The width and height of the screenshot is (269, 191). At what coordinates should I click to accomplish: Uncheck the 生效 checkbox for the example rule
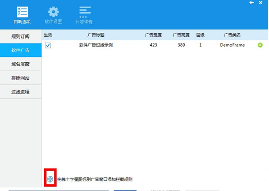pos(48,45)
